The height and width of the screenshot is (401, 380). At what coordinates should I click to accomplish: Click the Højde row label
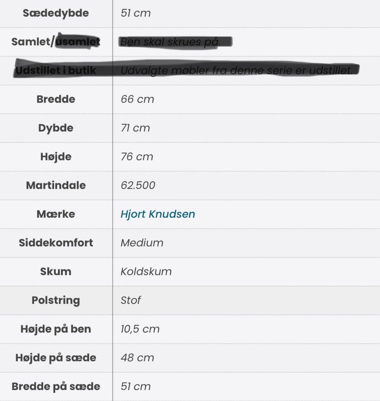[56, 156]
